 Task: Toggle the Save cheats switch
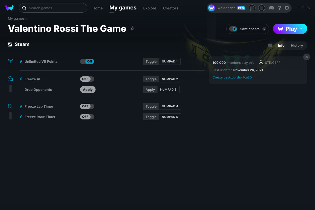coord(233,29)
